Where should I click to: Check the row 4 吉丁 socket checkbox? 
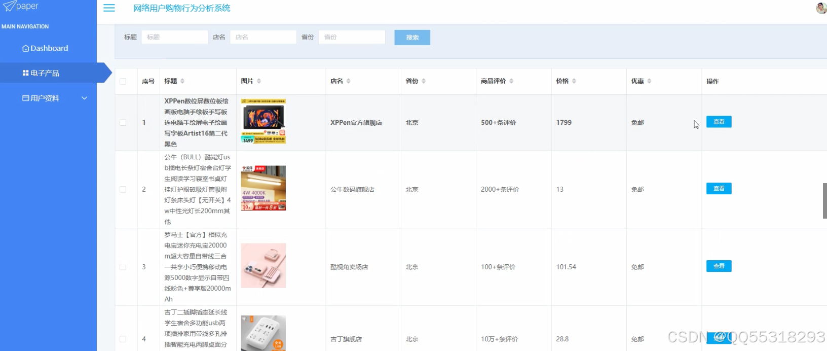(123, 339)
